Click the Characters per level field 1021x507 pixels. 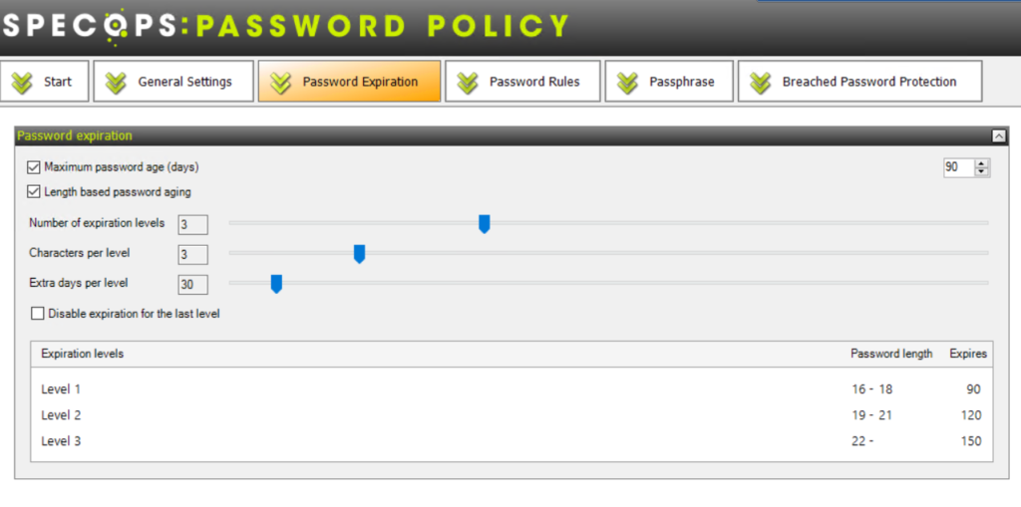coord(192,254)
